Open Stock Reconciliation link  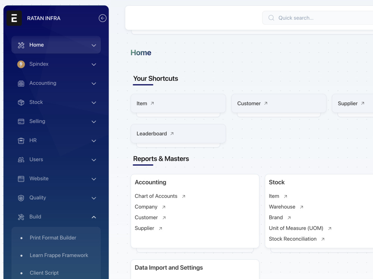[x=292, y=239]
